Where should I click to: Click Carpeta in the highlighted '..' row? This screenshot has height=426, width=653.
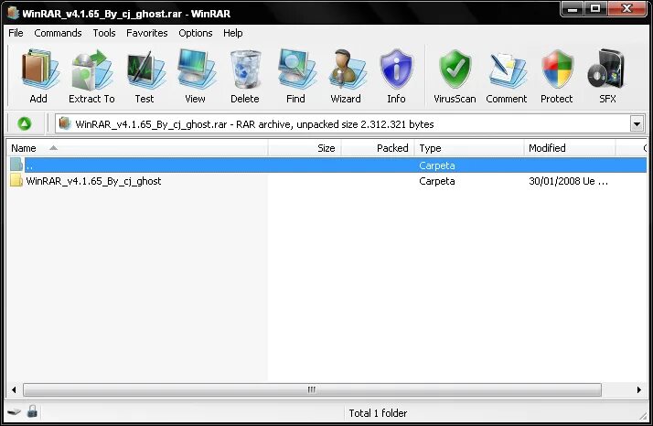tap(437, 165)
